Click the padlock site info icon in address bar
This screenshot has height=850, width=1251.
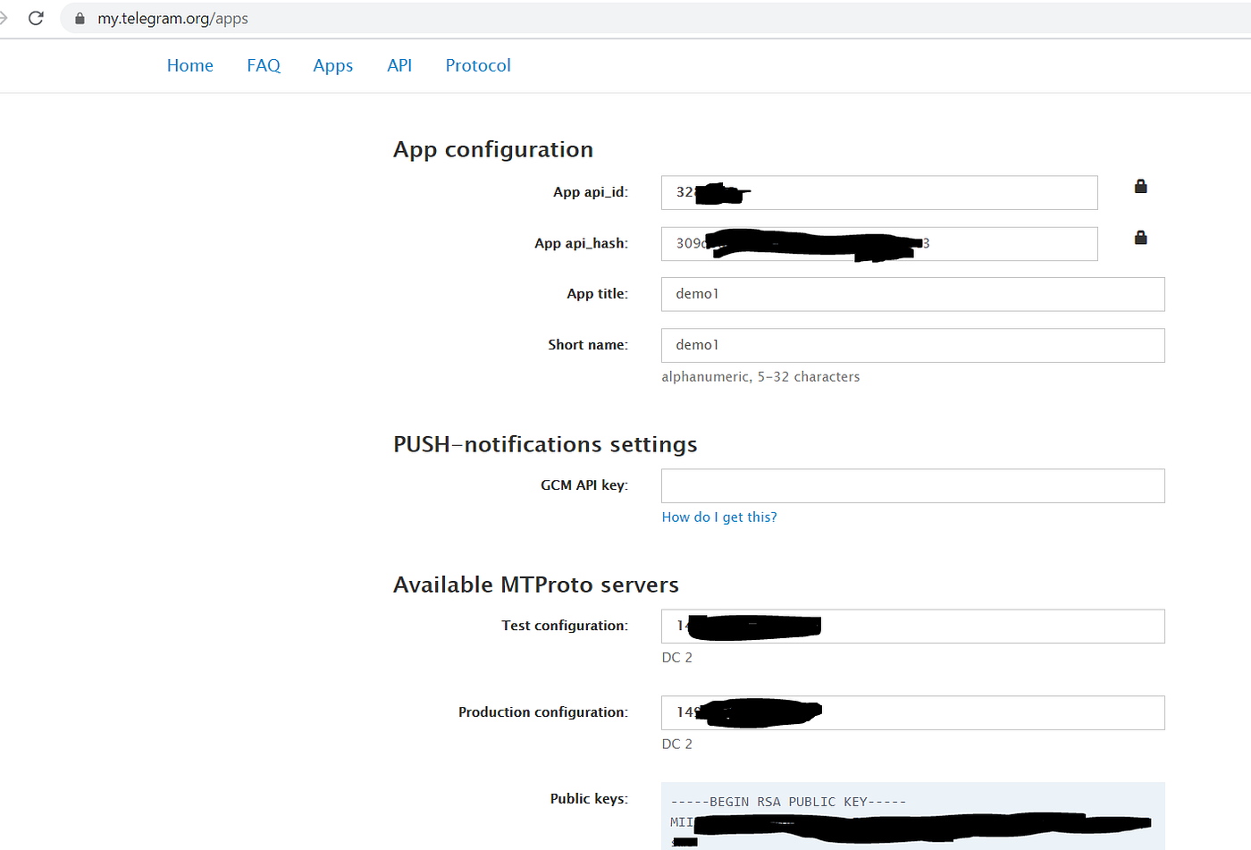pyautogui.click(x=80, y=18)
